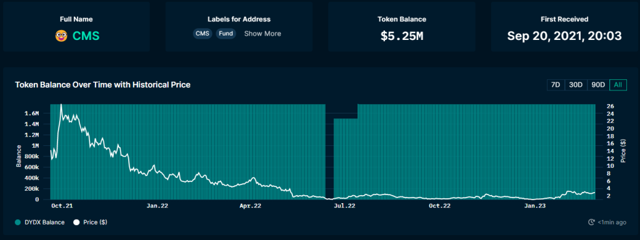Click the Full Name heading
Viewport: 640px width, 240px height.
pos(76,19)
